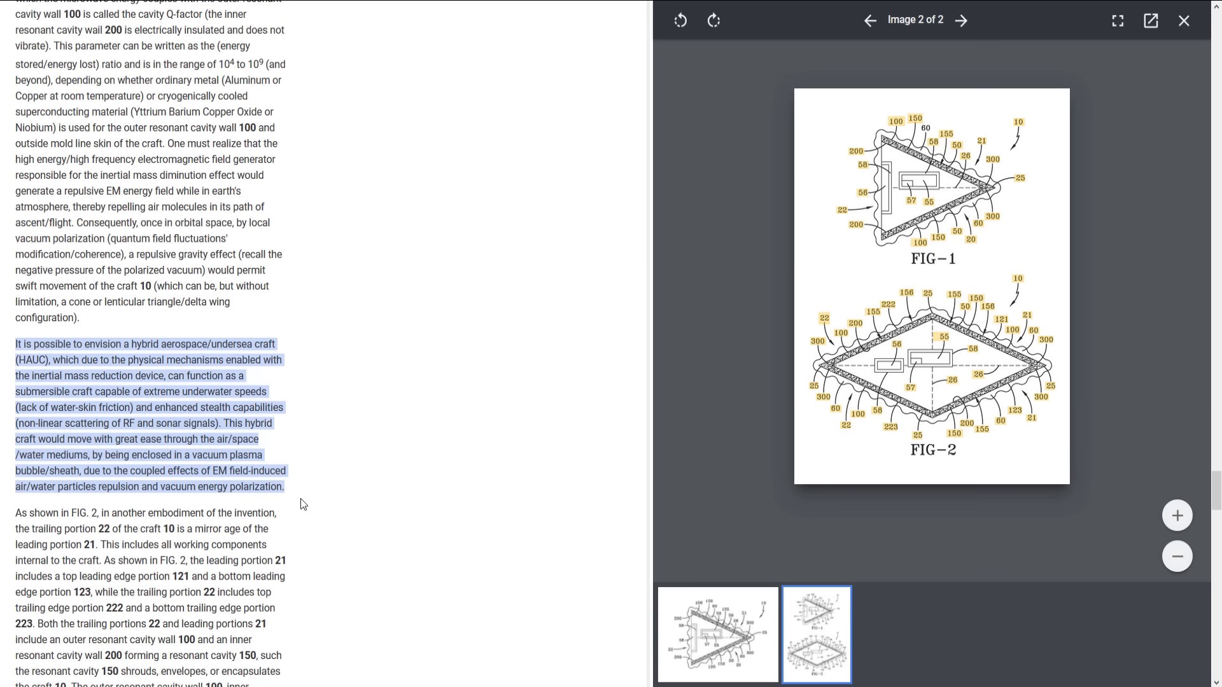Zoom in with plus button
Image resolution: width=1222 pixels, height=687 pixels.
(1177, 515)
